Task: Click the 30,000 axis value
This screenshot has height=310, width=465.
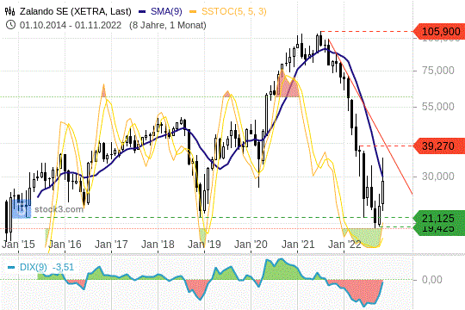Action: (438, 177)
